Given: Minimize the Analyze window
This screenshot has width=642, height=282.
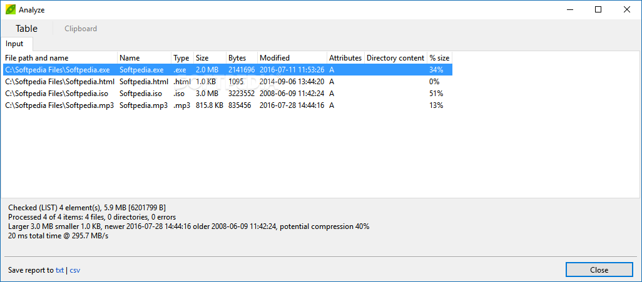Looking at the screenshot, I should point(570,9).
